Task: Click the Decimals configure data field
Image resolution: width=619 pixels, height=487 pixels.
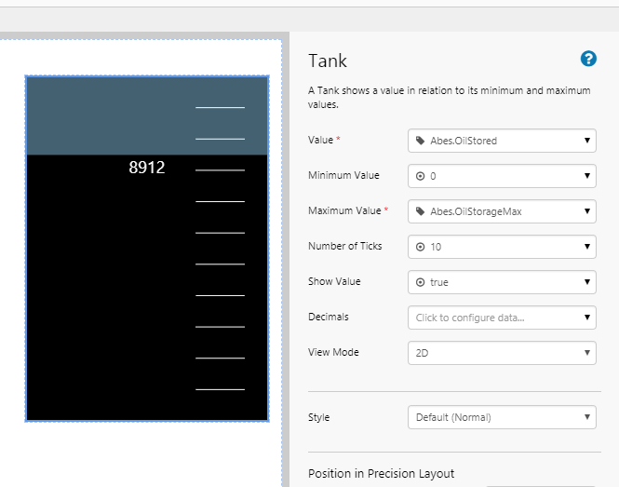Action: 493,318
